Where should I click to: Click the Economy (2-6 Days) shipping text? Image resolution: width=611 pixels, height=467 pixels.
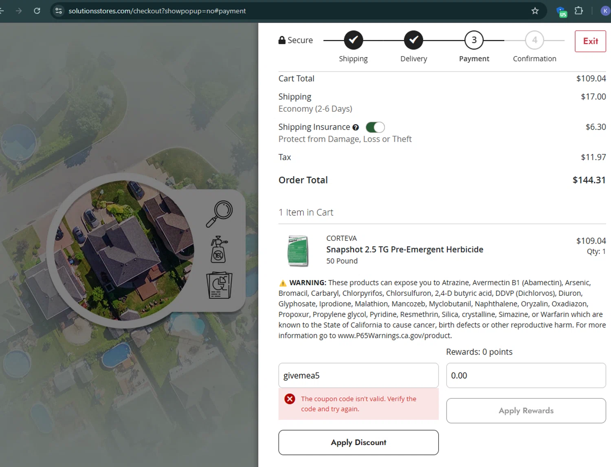click(315, 109)
